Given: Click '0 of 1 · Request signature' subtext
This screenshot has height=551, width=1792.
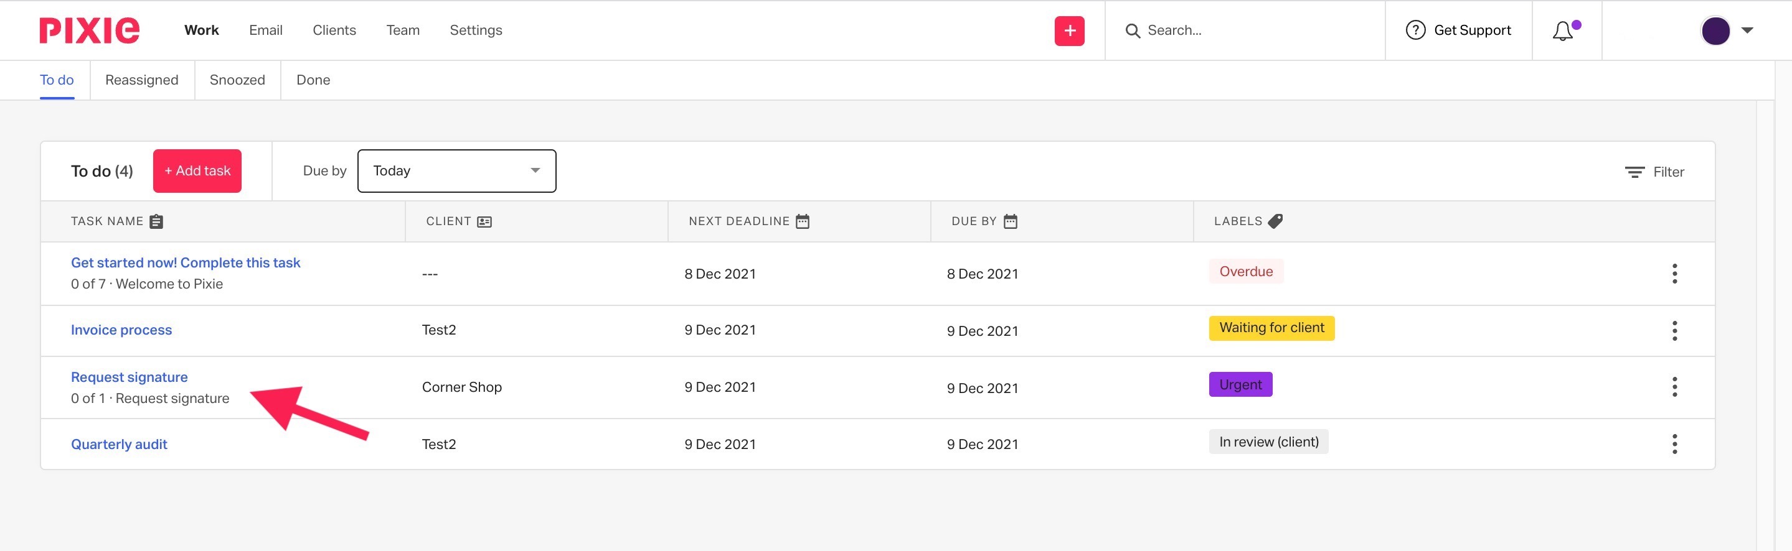Looking at the screenshot, I should [149, 399].
